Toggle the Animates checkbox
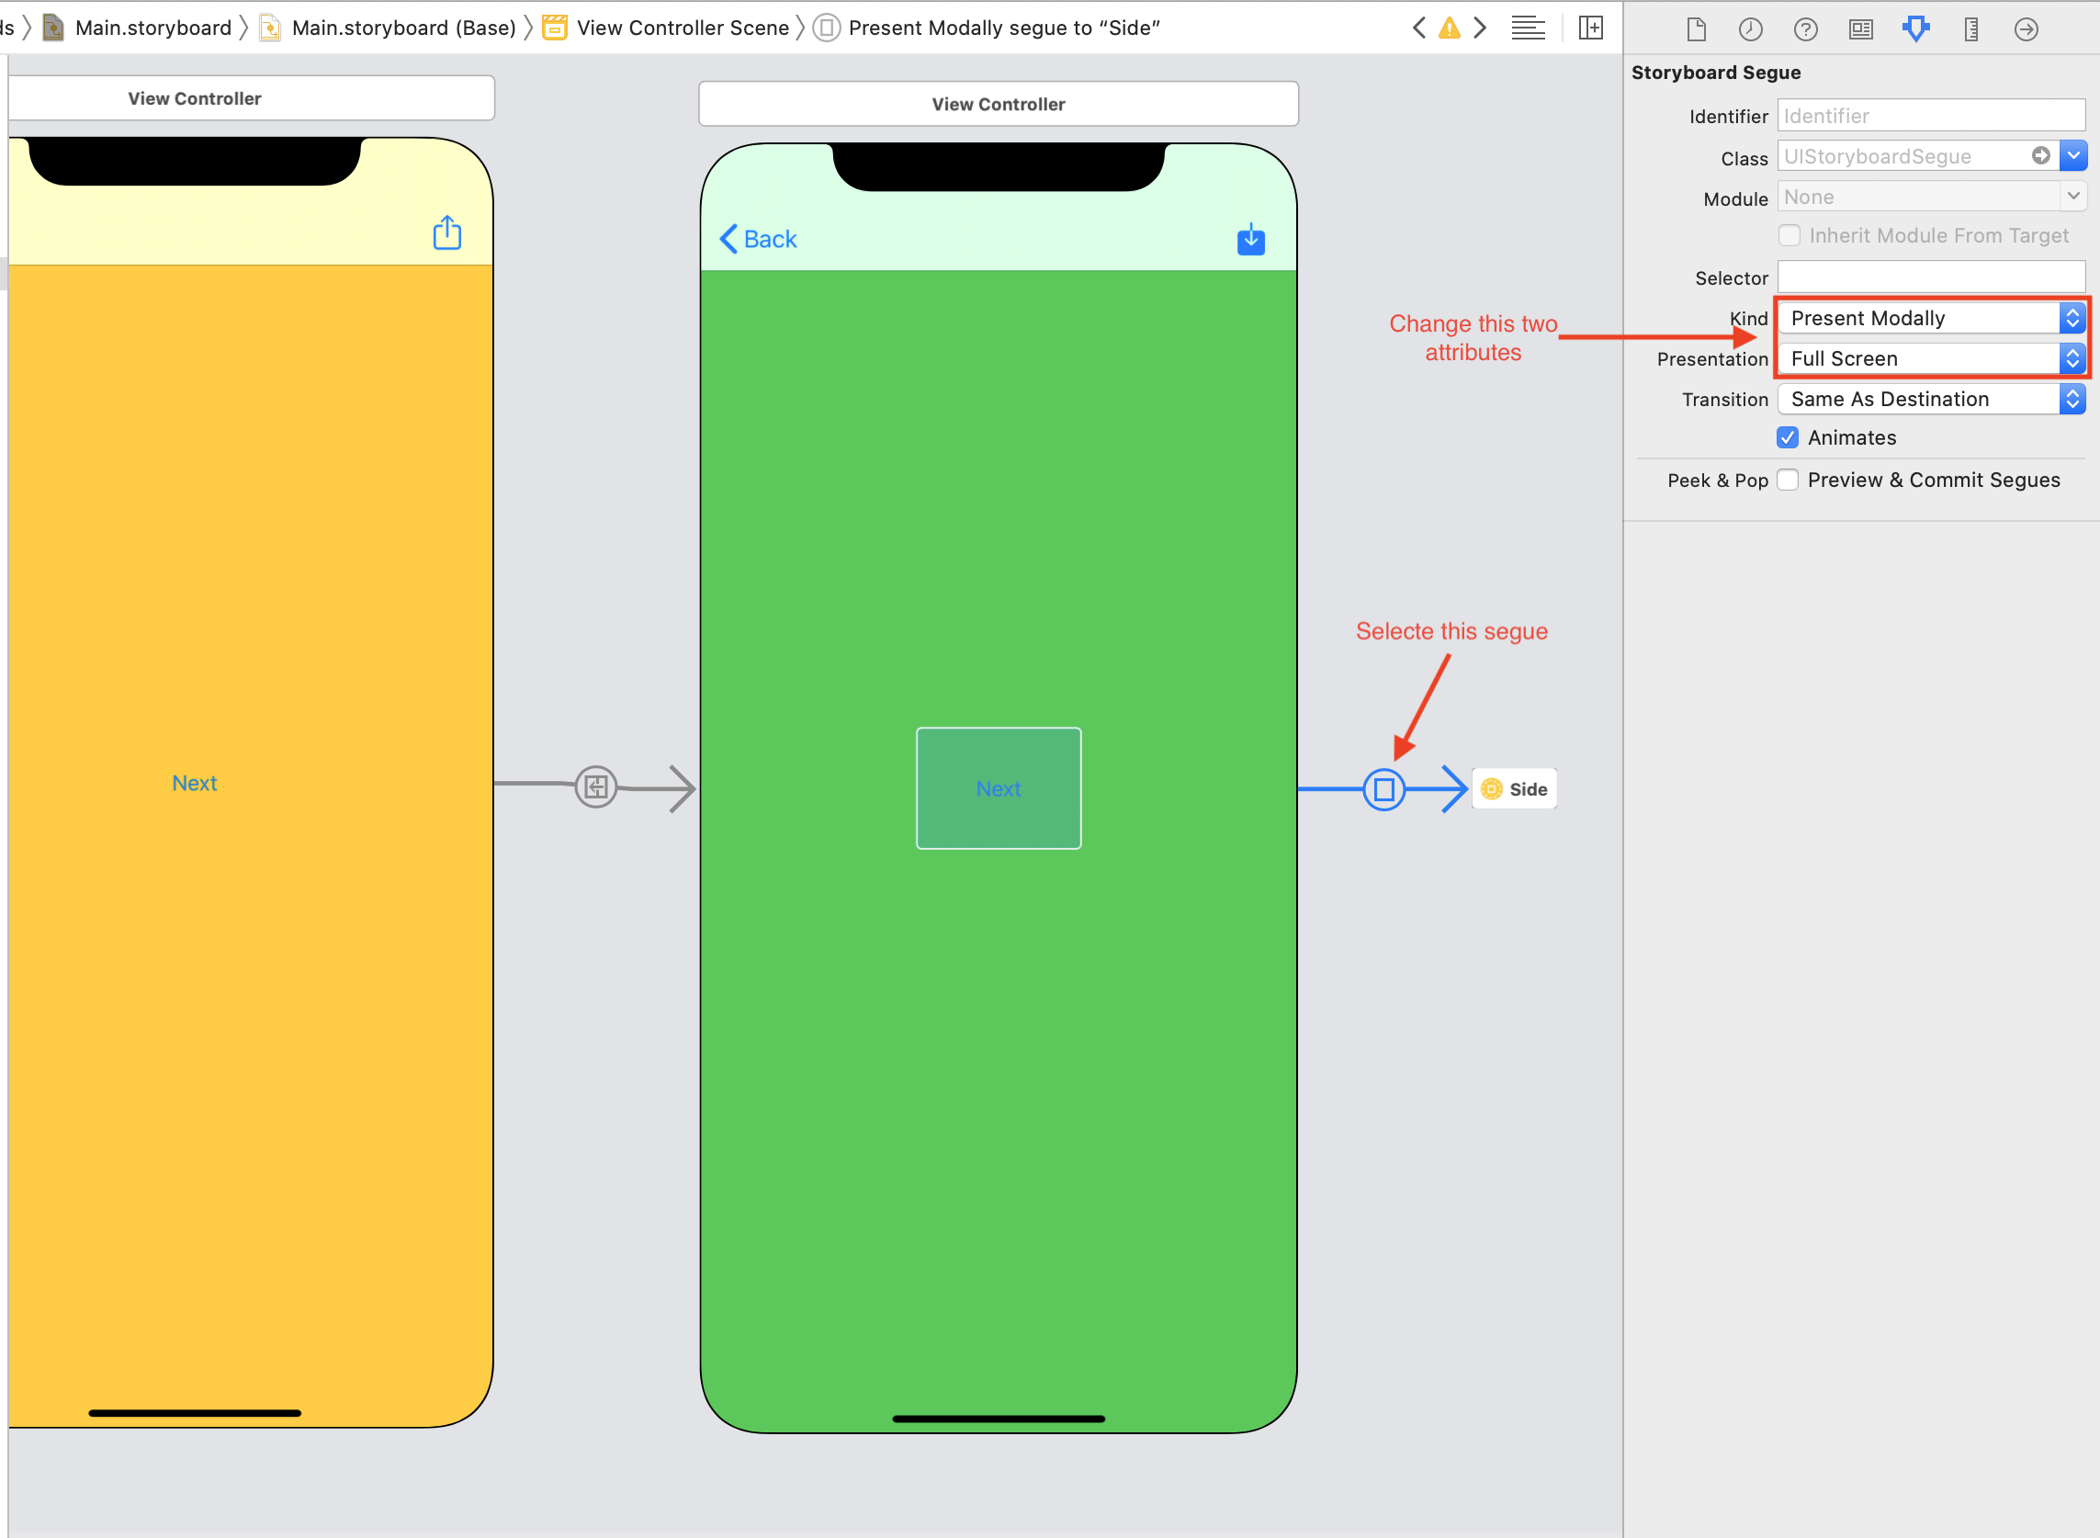This screenshot has height=1538, width=2100. (x=1789, y=435)
